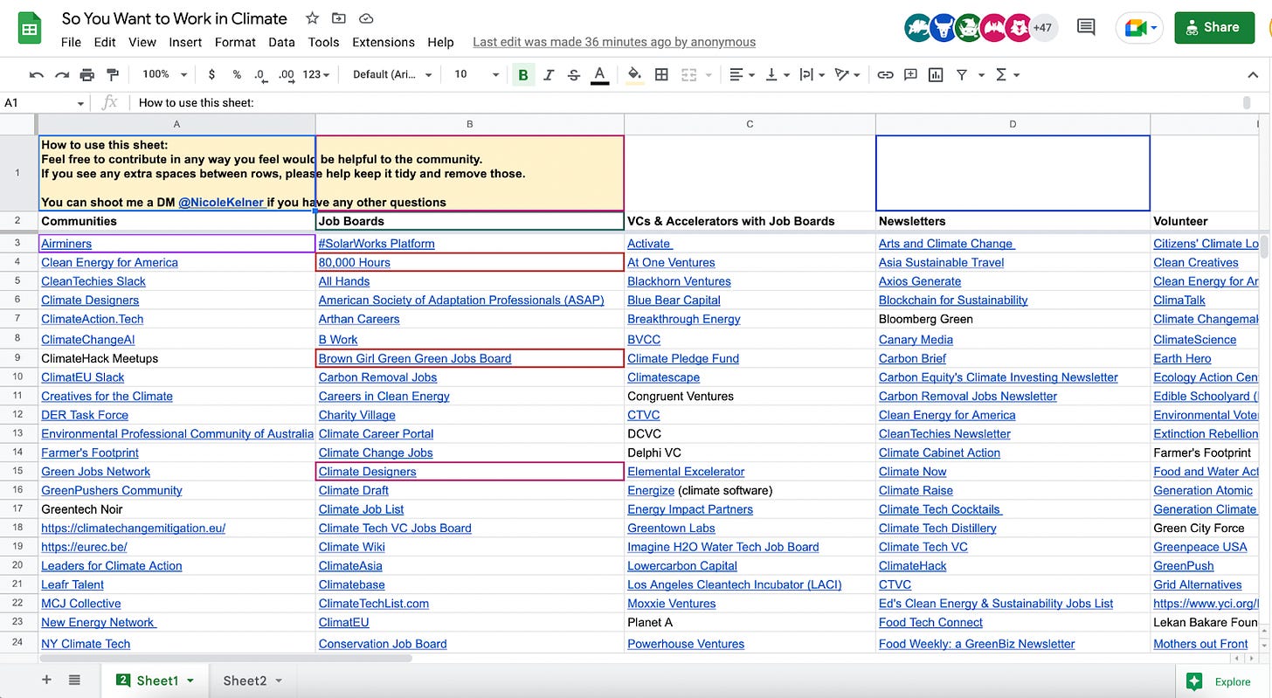
Task: Open the all sheets list icon
Action: 74,680
